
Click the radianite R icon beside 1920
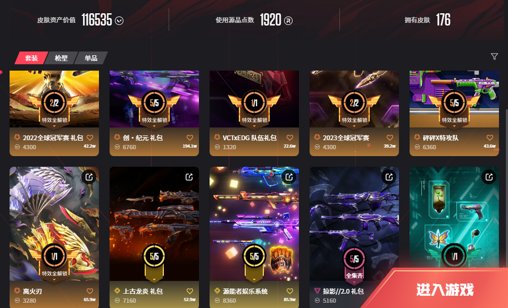coord(288,21)
